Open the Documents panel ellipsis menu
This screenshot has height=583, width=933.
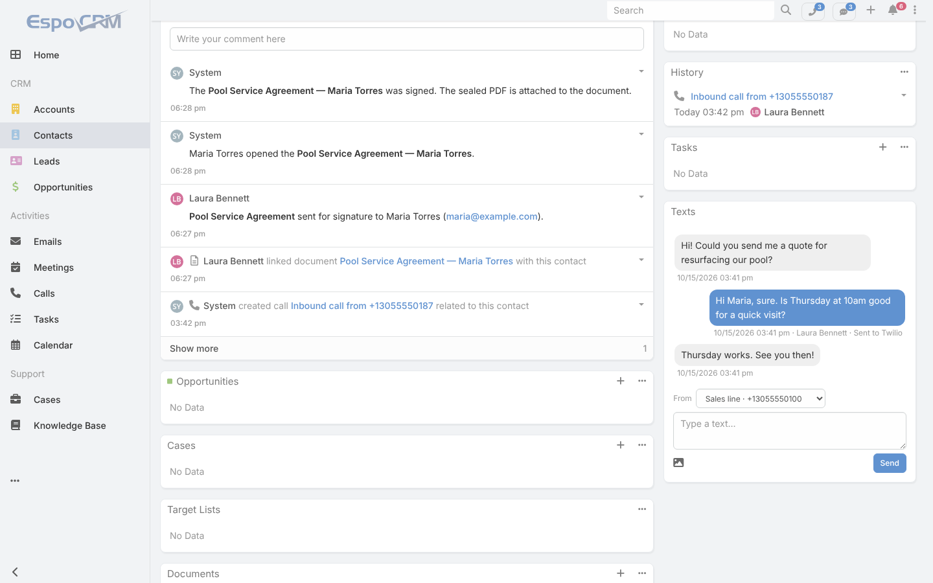[x=642, y=573]
